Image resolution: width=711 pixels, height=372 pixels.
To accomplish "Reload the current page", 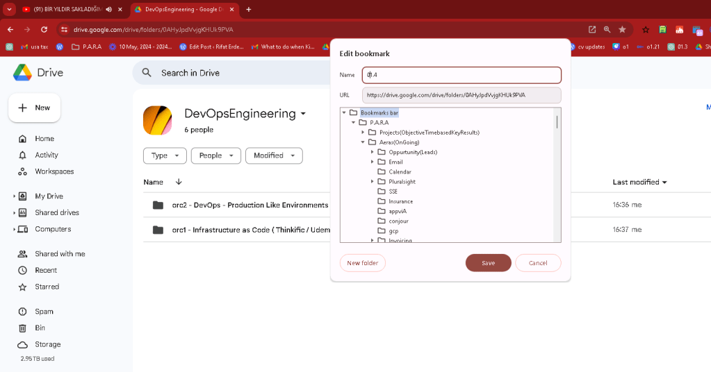I will (x=44, y=29).
